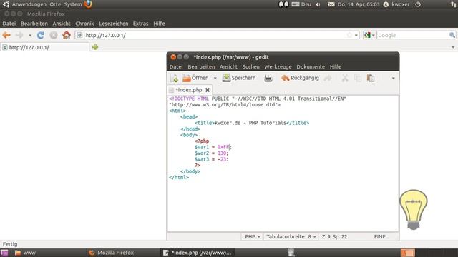Open the Öffnen recent files dropdown arrow
The height and width of the screenshot is (257, 458).
(x=215, y=78)
